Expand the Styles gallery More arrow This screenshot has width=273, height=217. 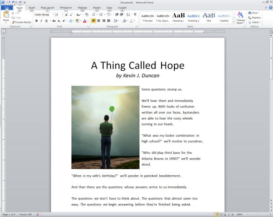tap(234, 22)
